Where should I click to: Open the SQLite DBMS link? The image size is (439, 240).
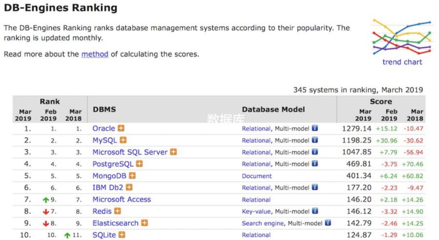click(x=104, y=235)
